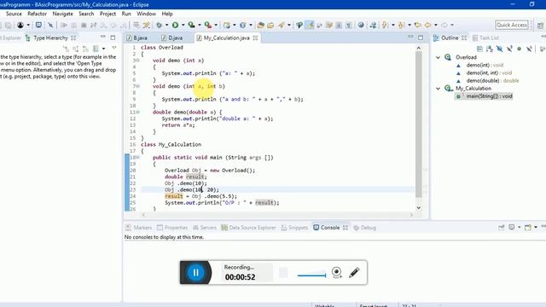The height and width of the screenshot is (307, 546).
Task: Click the Run External Tools icon
Action: coord(208,25)
